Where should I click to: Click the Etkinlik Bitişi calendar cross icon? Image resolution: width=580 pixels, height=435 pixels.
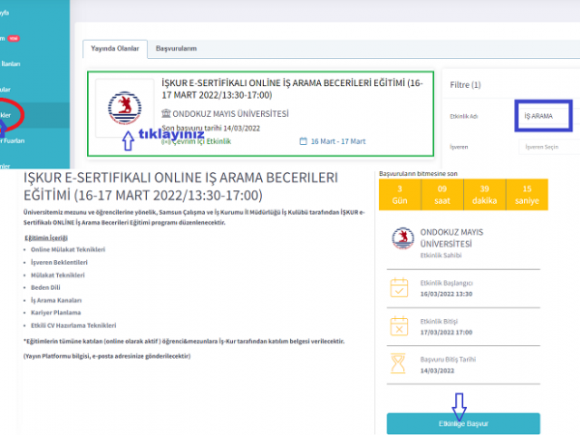pyautogui.click(x=399, y=326)
